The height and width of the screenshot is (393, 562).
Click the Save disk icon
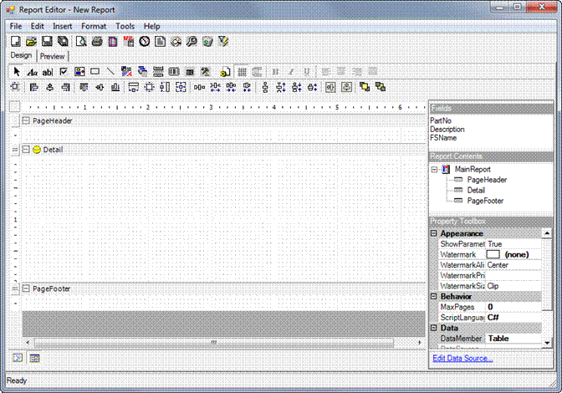(x=47, y=41)
